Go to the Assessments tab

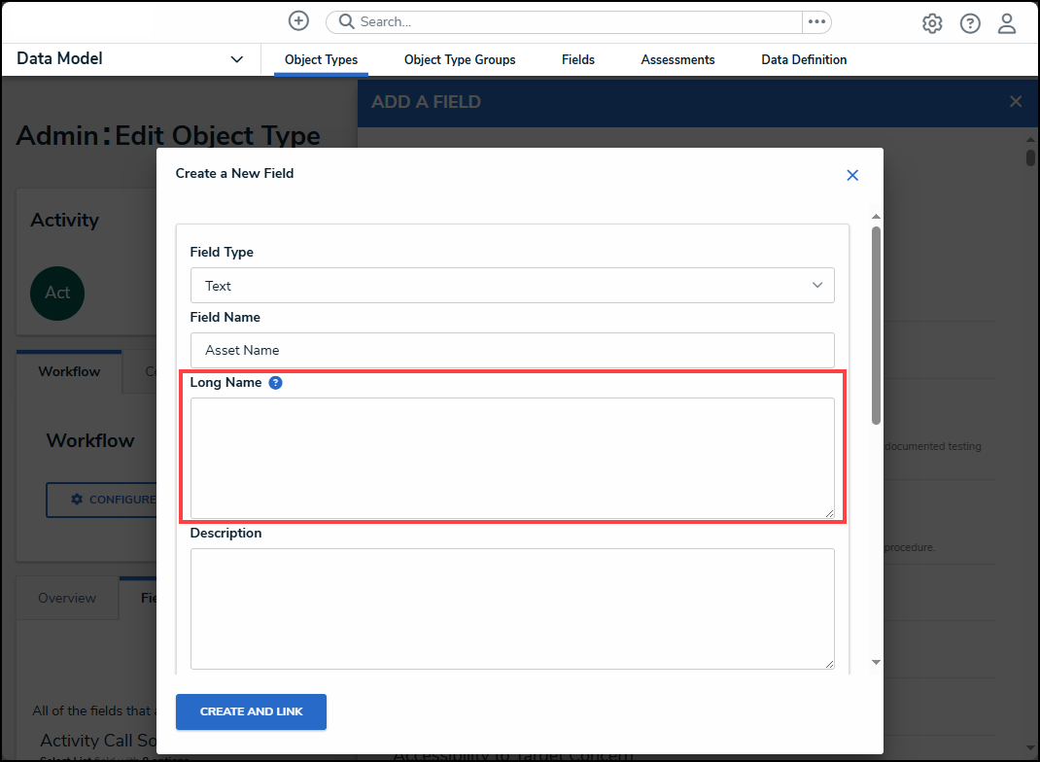677,59
